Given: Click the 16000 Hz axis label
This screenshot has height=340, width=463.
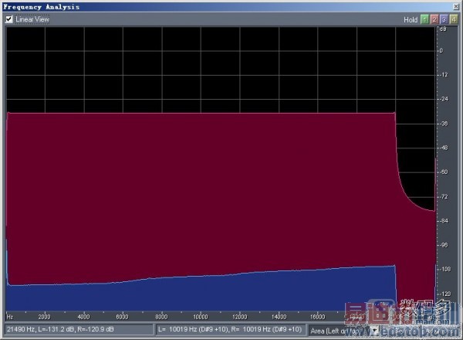Looking at the screenshot, I should [318, 317].
